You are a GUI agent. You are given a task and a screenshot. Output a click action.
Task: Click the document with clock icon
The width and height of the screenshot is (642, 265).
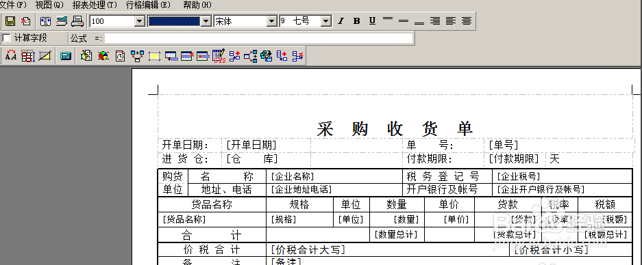point(120,56)
